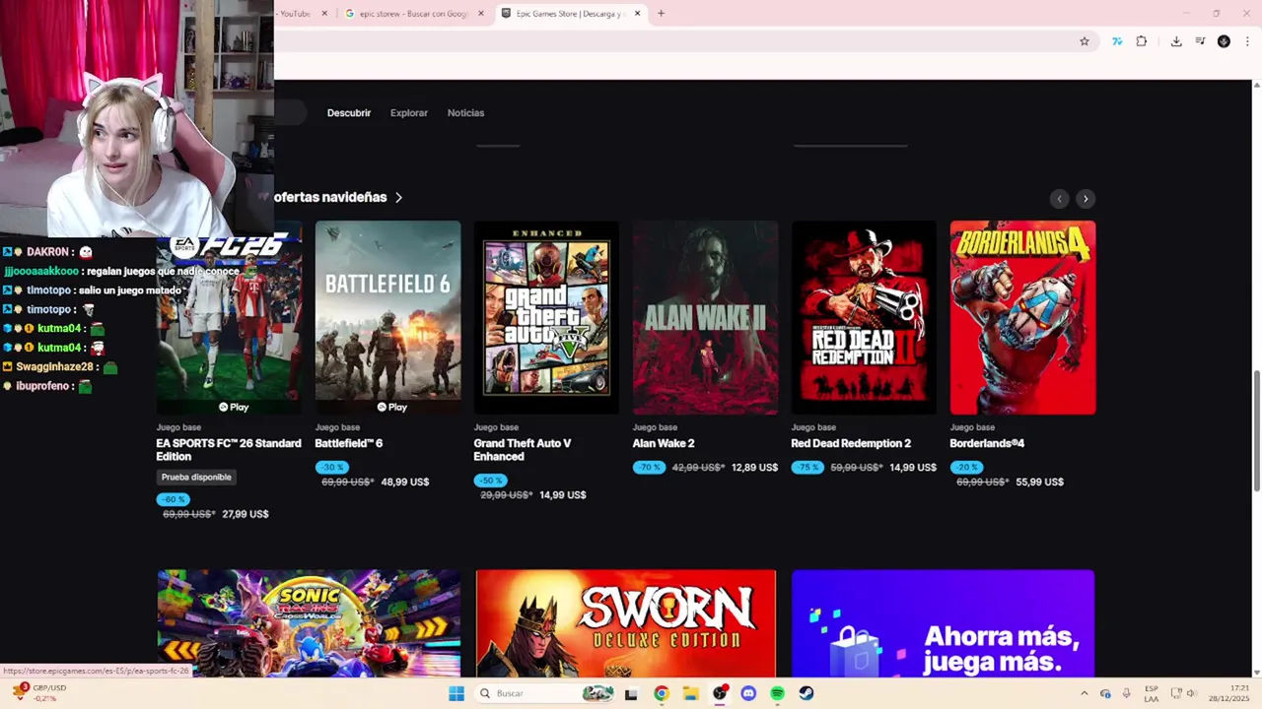Open the Noticias store tab
Screen dimensions: 1262x709
(x=465, y=113)
